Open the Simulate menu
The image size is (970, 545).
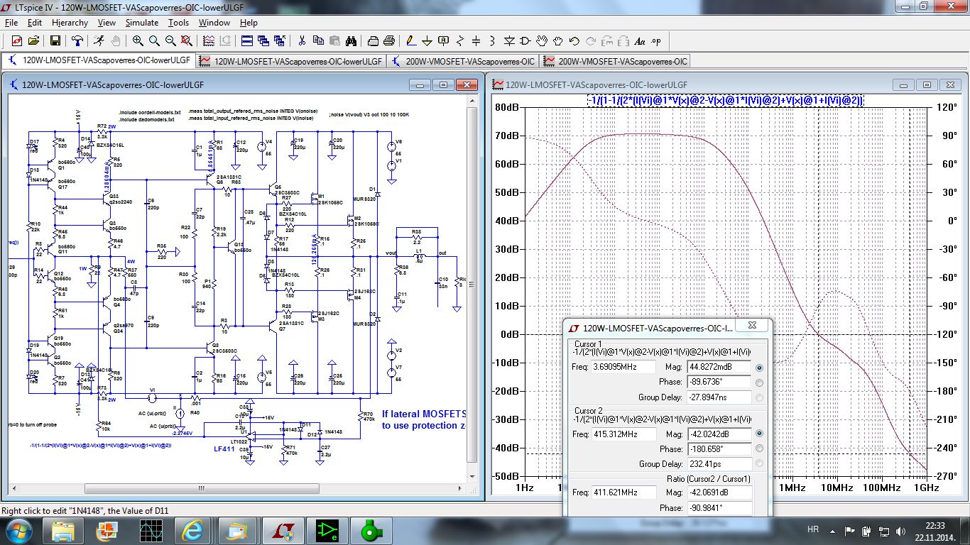142,23
